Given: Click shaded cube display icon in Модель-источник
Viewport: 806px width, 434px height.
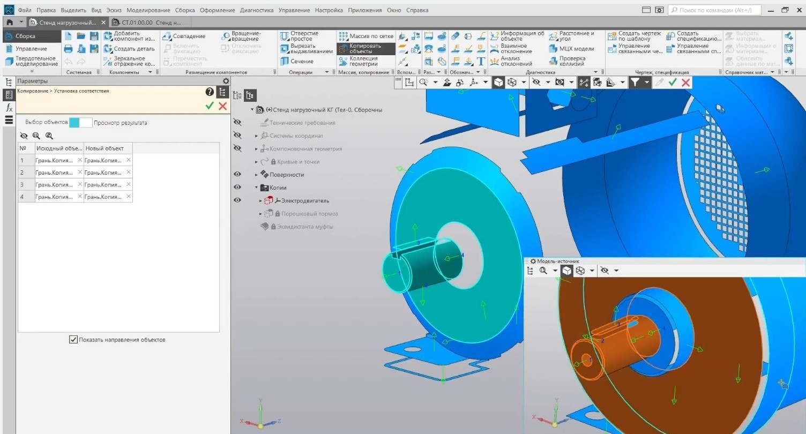Looking at the screenshot, I should click(x=566, y=271).
